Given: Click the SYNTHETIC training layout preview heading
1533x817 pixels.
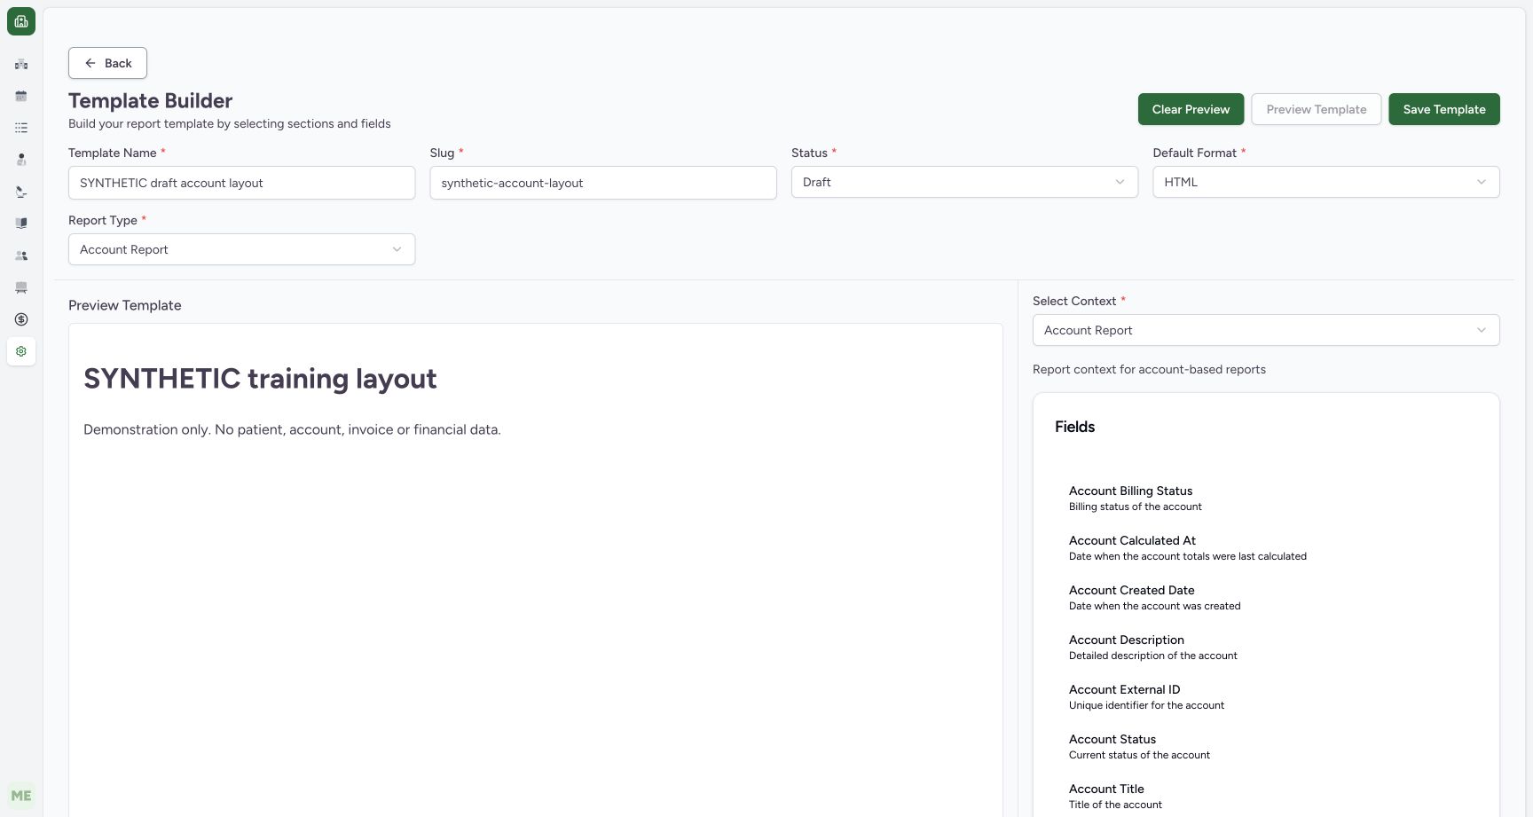Looking at the screenshot, I should click(x=260, y=379).
